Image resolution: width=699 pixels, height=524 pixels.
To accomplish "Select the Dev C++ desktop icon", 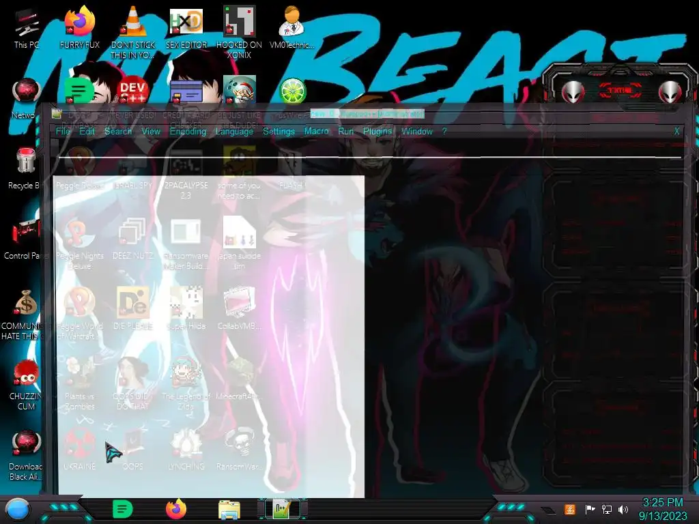I will pyautogui.click(x=132, y=91).
